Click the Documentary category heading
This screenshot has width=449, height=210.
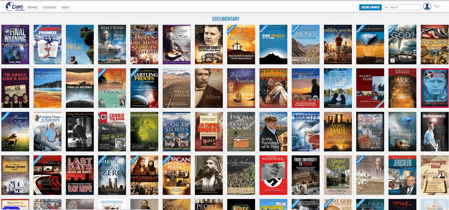[x=226, y=19]
